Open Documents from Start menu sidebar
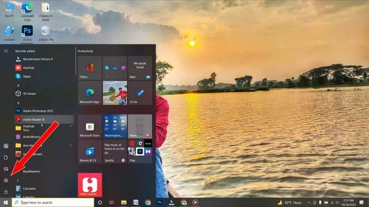 (6, 157)
